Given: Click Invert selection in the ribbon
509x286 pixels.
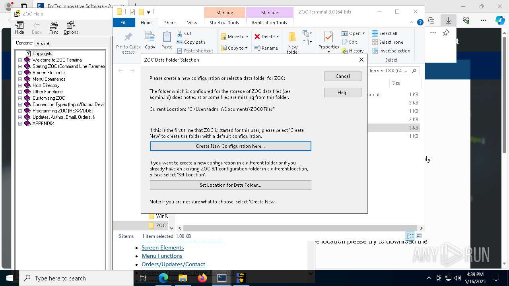Looking at the screenshot, I should 391,51.
